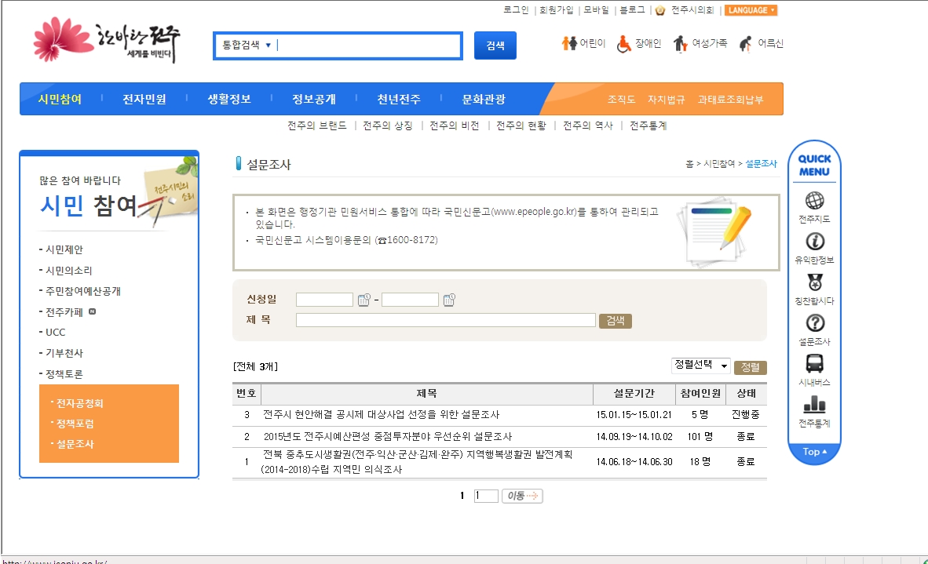Focus the page number input box

[486, 496]
